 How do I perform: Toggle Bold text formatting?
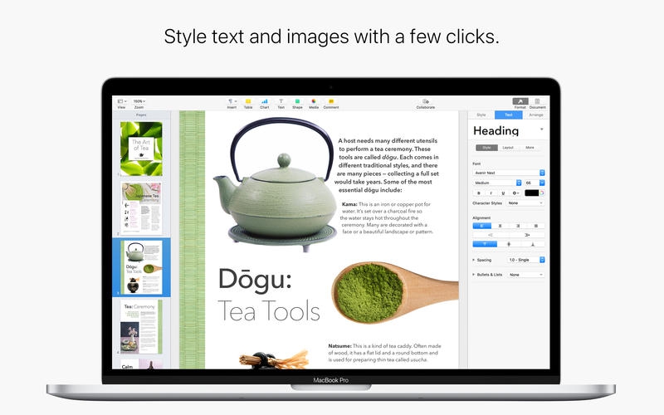tap(479, 193)
